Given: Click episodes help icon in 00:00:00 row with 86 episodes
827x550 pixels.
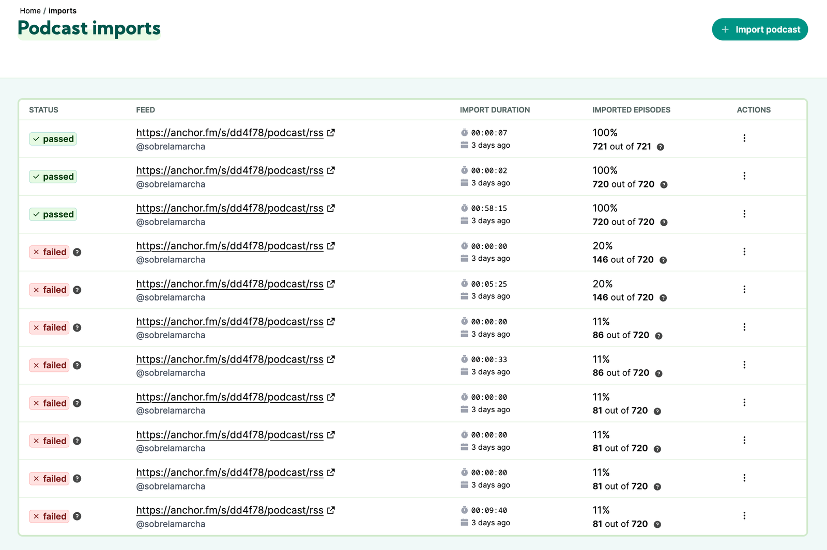Looking at the screenshot, I should (658, 336).
